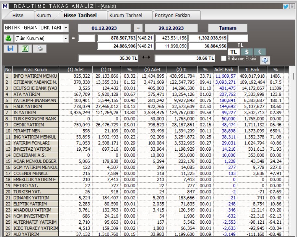Screen dimensions: 297x237
Task: Select TURK EKONOMI BANK row
Action: 146,118
